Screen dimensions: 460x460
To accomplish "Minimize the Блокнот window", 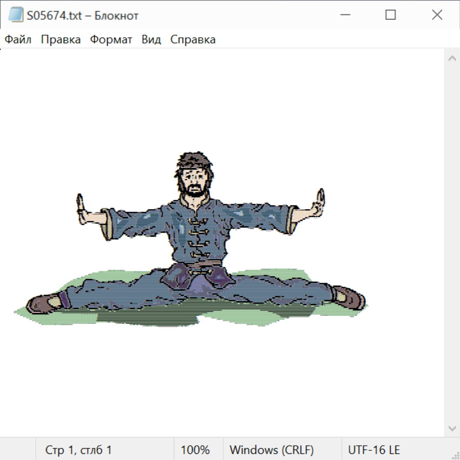I will [344, 15].
